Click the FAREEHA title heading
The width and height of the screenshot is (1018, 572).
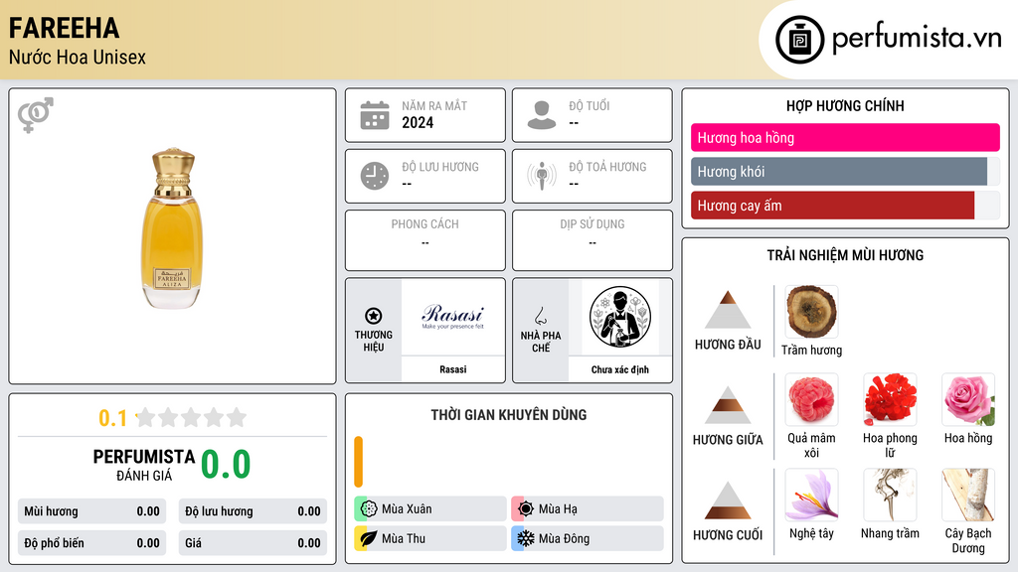click(x=64, y=28)
